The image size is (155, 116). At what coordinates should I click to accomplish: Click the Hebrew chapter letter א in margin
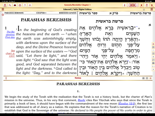(150, 25)
